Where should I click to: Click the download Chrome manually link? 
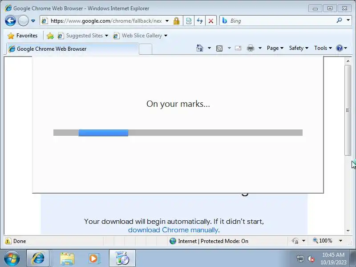pos(173,230)
